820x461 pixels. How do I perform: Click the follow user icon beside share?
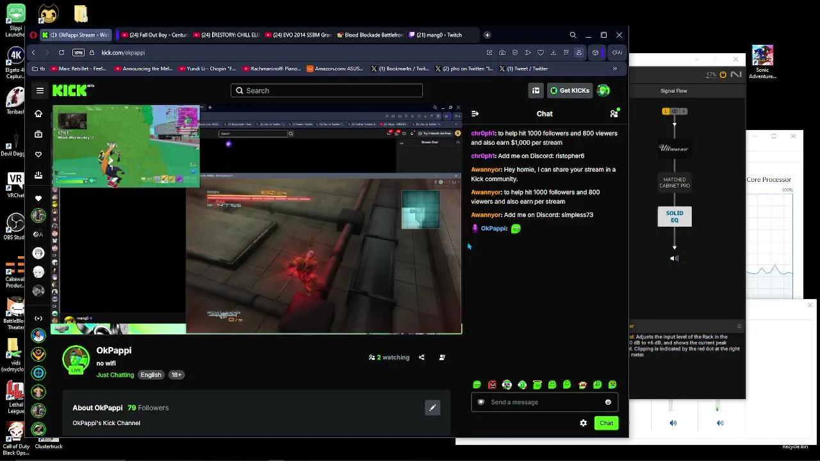click(442, 357)
